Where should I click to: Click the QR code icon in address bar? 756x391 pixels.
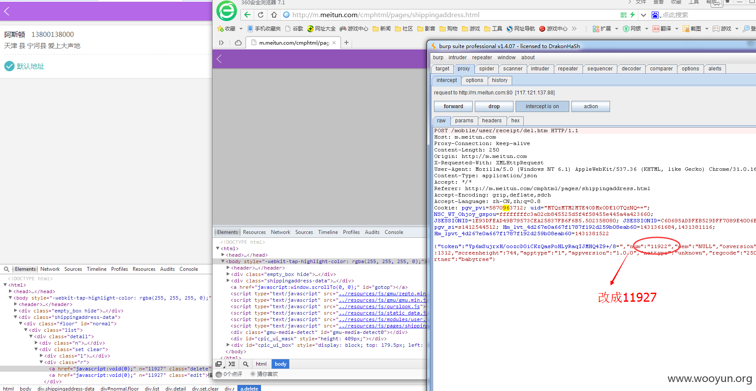click(x=623, y=15)
